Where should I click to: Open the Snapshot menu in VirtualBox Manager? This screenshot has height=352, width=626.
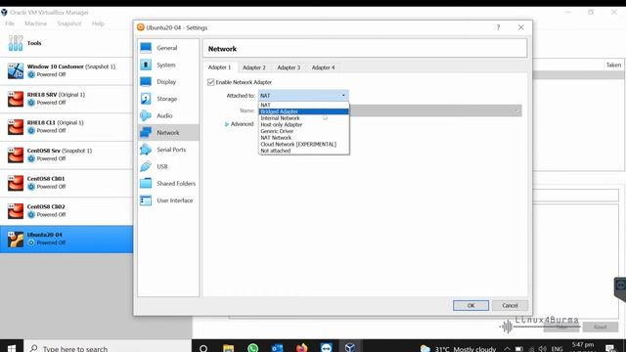(x=69, y=23)
